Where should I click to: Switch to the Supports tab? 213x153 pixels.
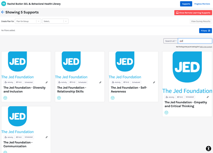[x=186, y=4]
